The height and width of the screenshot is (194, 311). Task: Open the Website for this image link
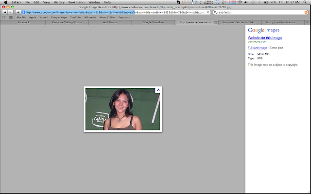coord(265,38)
